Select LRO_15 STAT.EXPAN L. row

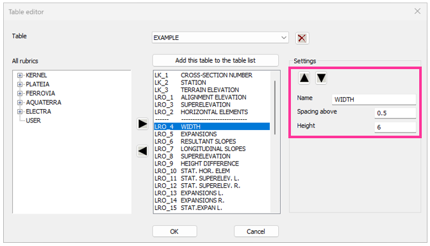click(212, 208)
